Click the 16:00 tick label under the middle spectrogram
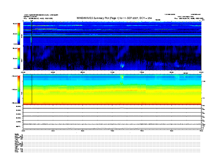Image resolution: width=217 pixels, height=168 pixels. pyautogui.click(x=142, y=72)
